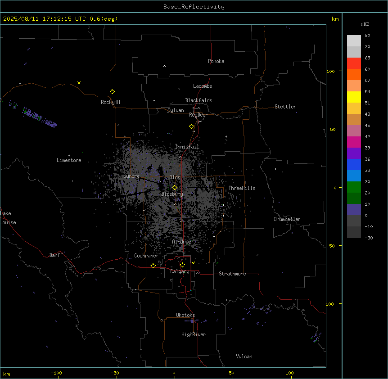This screenshot has width=388, height=379.
Task: Click the km label in bottom-left corner
Action: [x=7, y=374]
